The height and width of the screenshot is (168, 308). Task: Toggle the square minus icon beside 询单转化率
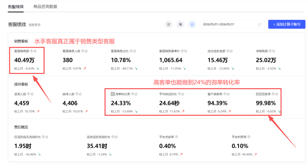point(136,94)
